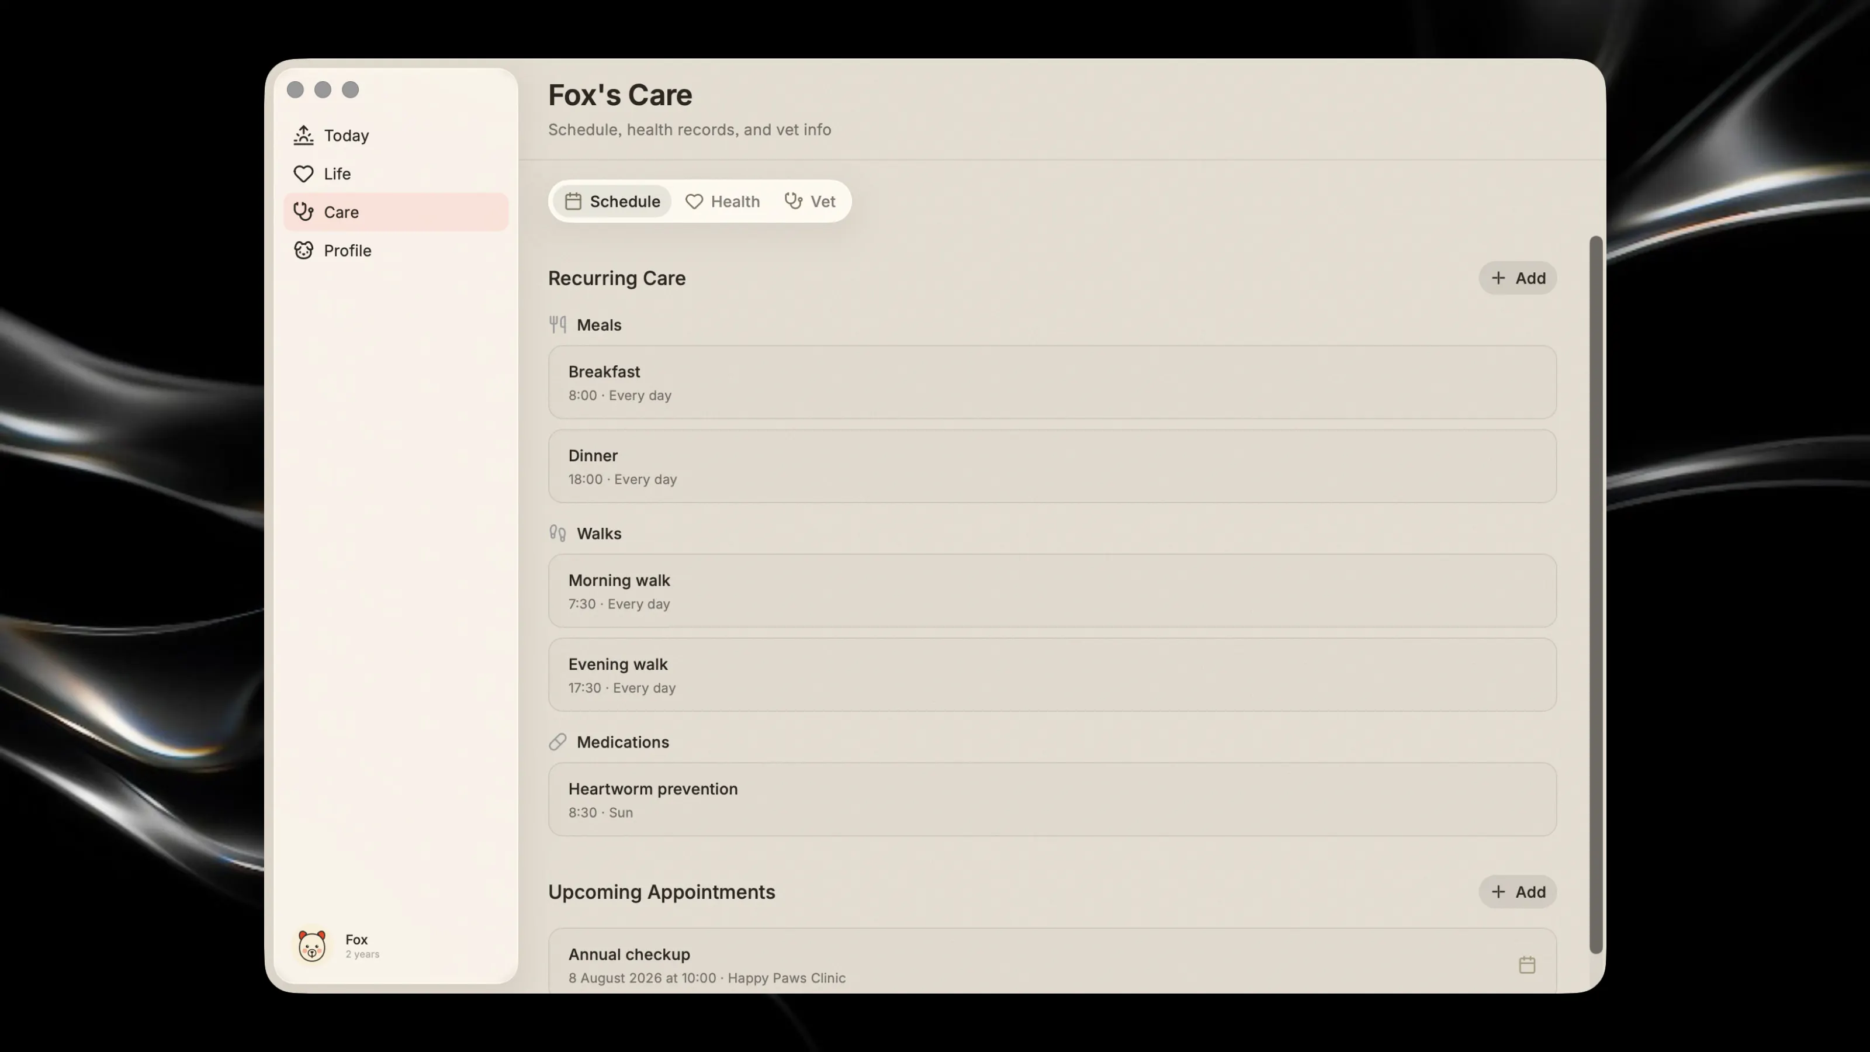Click the Meals fork and knife icon
The width and height of the screenshot is (1870, 1052).
pyautogui.click(x=557, y=324)
